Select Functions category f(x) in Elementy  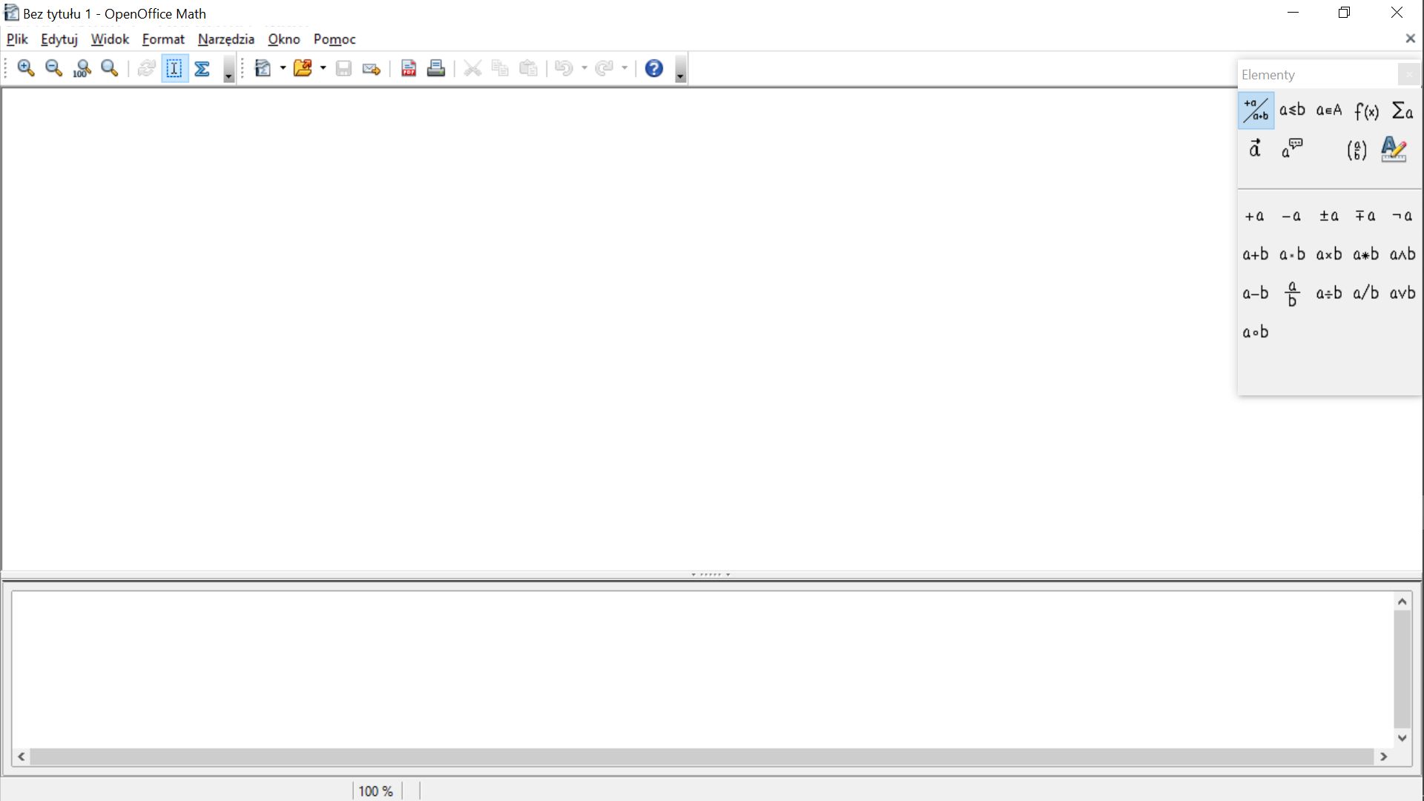[1366, 111]
